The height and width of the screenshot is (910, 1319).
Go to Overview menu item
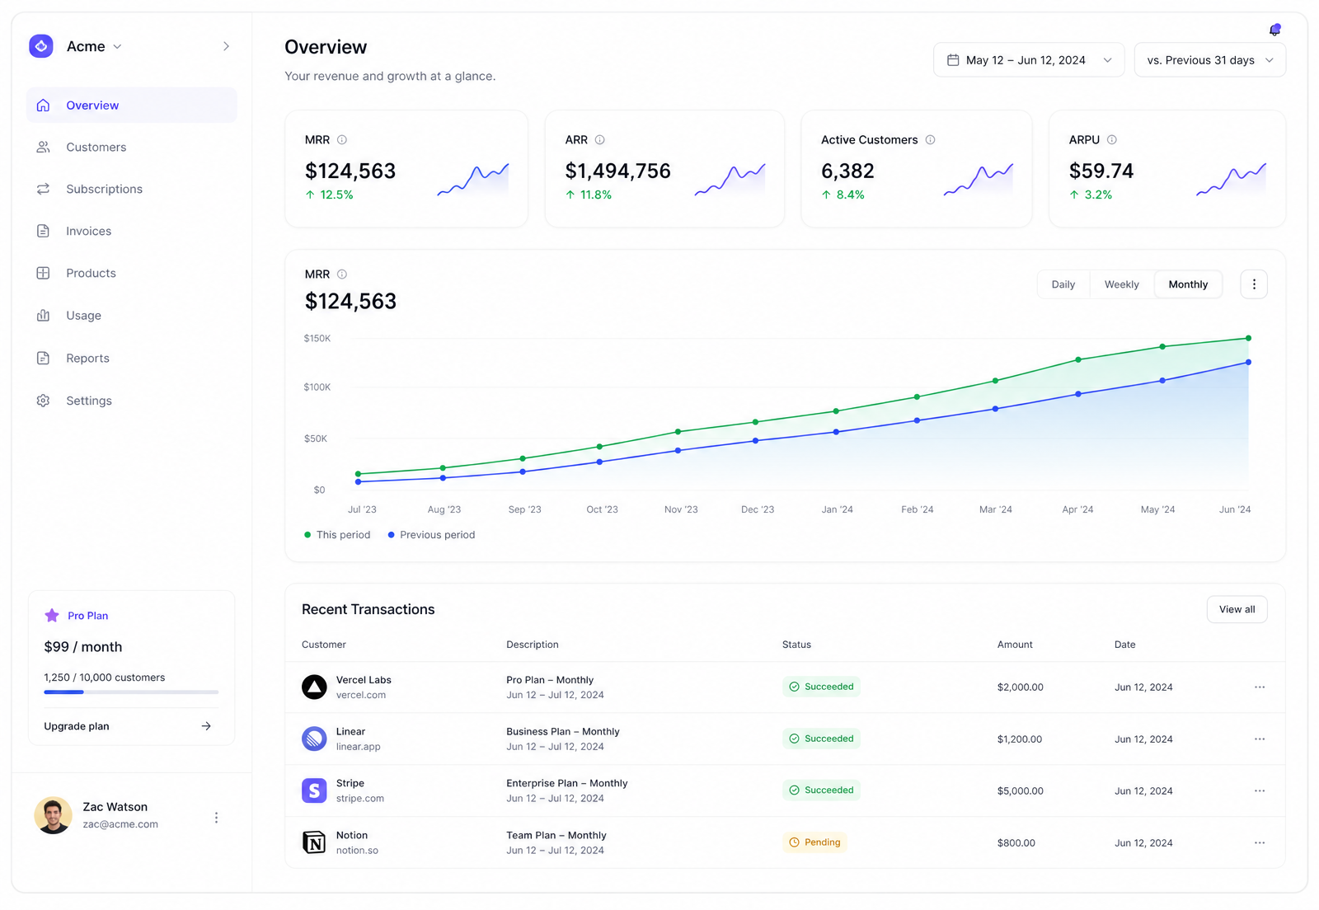pyautogui.click(x=132, y=106)
